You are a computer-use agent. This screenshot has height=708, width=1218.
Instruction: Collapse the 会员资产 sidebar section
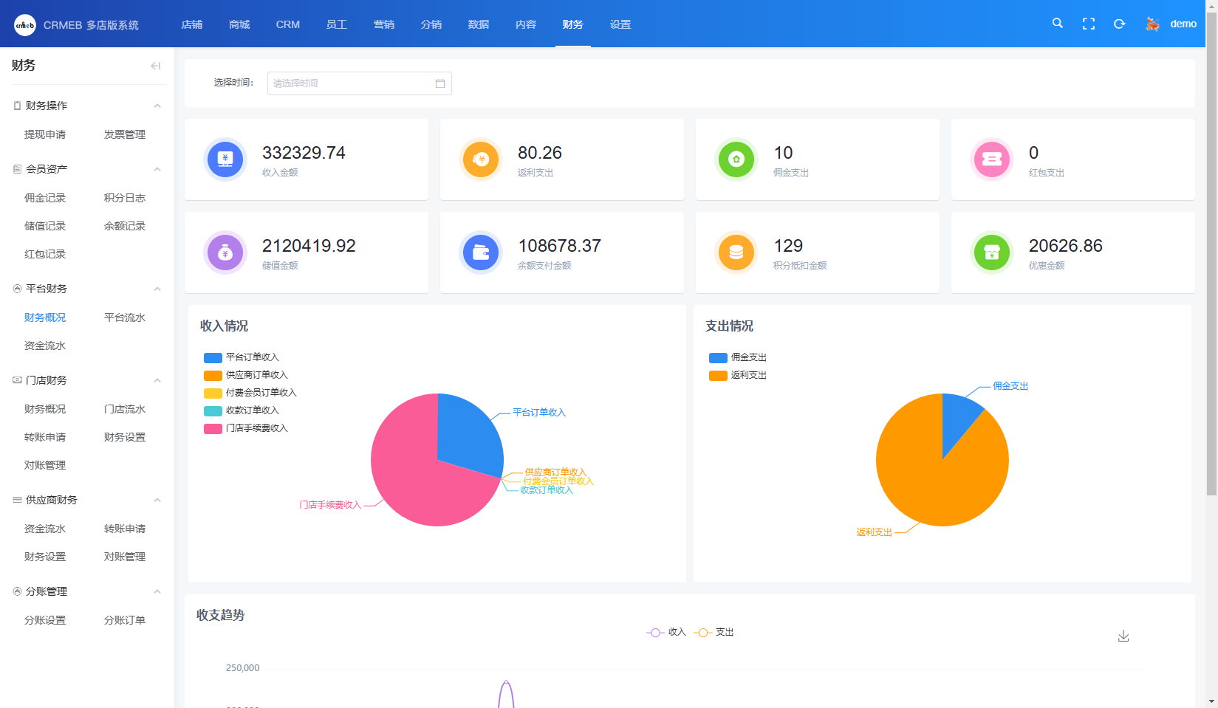coord(157,169)
